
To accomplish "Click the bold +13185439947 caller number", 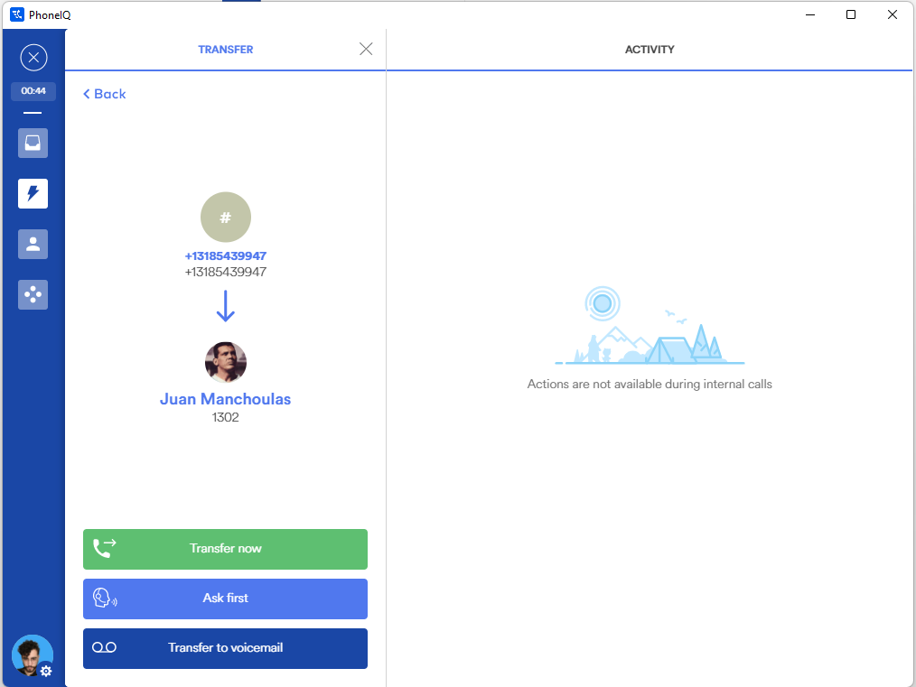I will click(226, 256).
